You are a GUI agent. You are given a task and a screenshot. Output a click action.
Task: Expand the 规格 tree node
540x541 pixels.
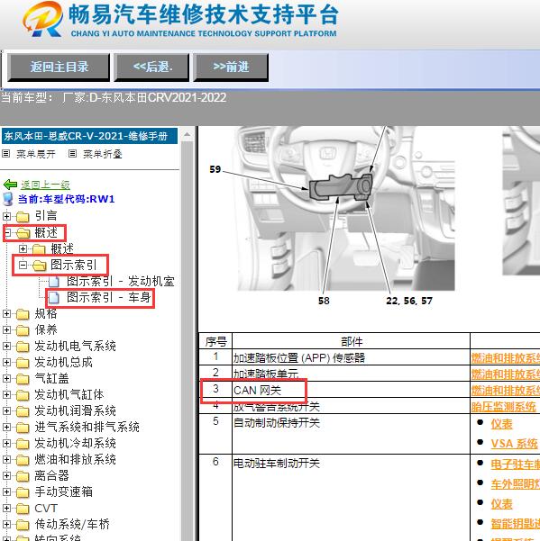pos(6,313)
